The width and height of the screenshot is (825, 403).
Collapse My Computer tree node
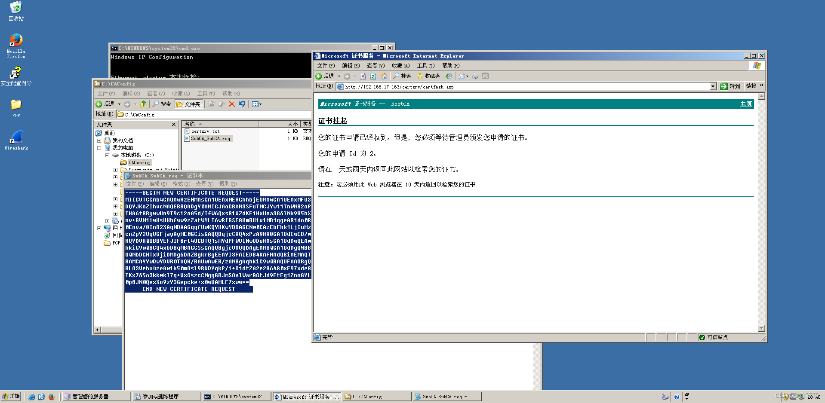[x=99, y=148]
